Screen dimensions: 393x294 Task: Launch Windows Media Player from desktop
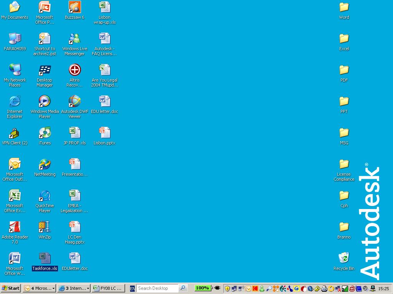point(45,101)
